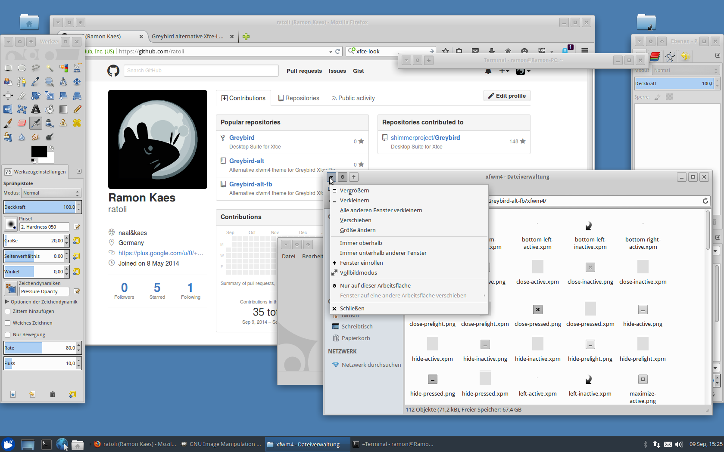This screenshot has width=724, height=452.
Task: Toggle Nur Bewegung checkbox
Action: [x=7, y=334]
